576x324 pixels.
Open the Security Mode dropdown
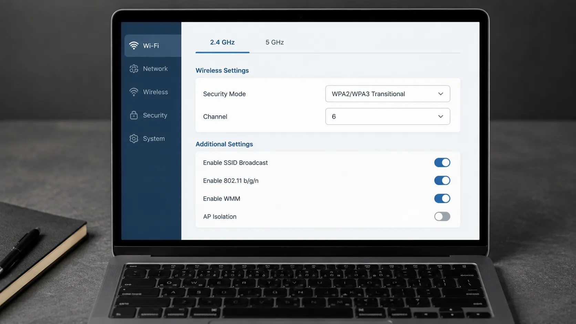tap(388, 94)
